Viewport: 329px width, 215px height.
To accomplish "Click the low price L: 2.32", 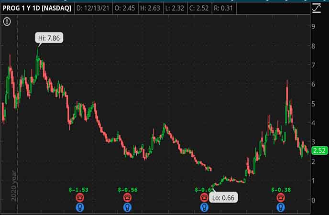I will tap(175, 8).
